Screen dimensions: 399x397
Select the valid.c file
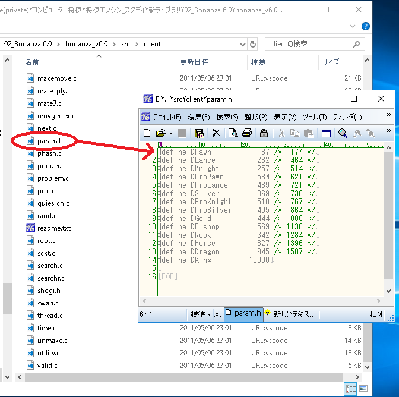coord(47,365)
